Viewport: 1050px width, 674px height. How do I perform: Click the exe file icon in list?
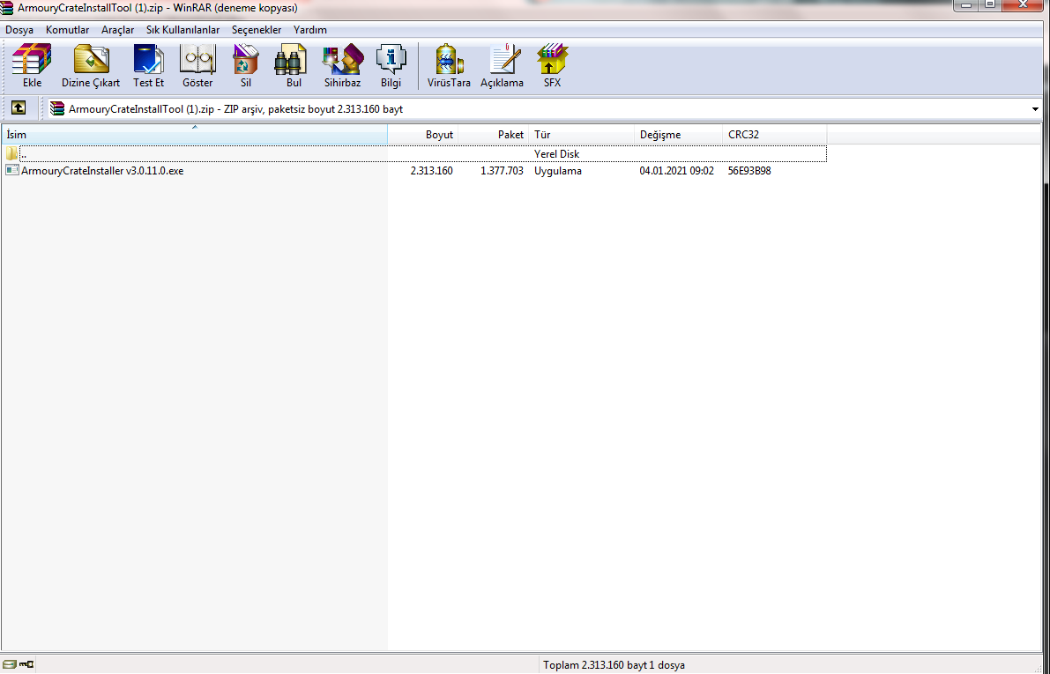pyautogui.click(x=12, y=171)
